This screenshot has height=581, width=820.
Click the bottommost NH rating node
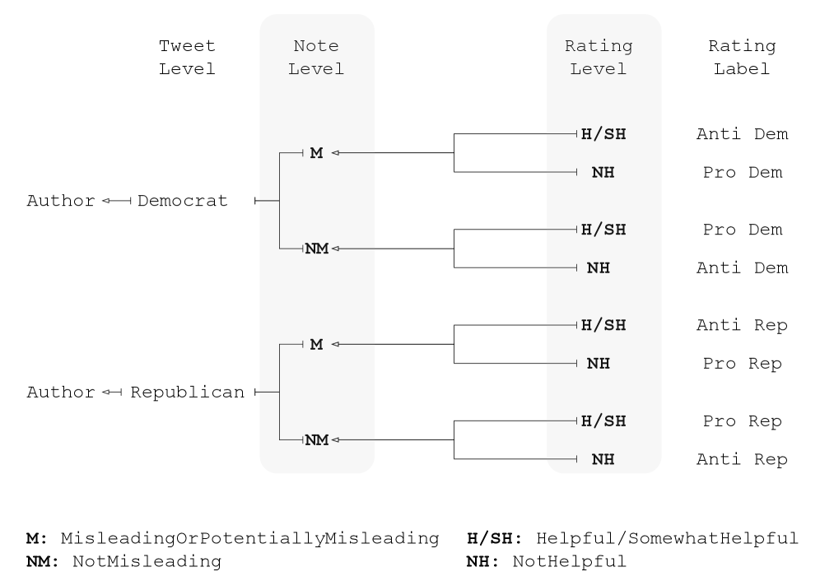tap(603, 459)
